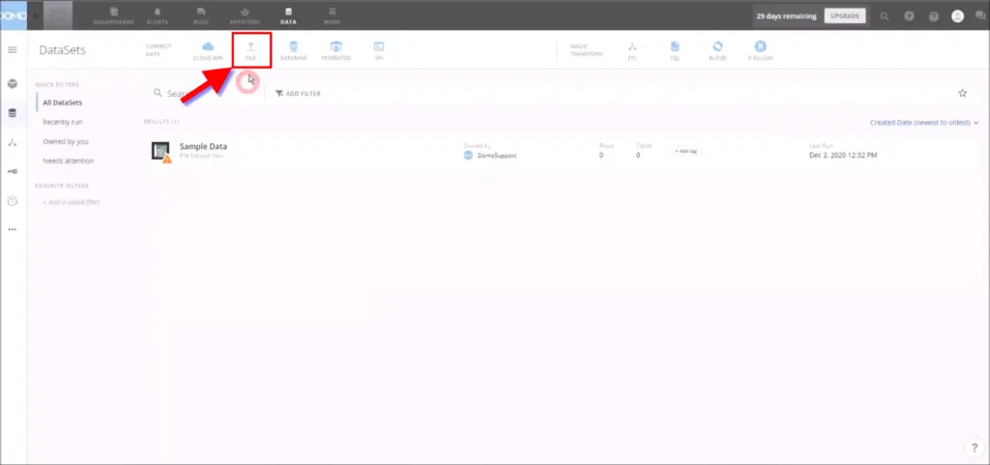Open the More menu in top navigation
Screen dimensions: 990x465
point(332,15)
